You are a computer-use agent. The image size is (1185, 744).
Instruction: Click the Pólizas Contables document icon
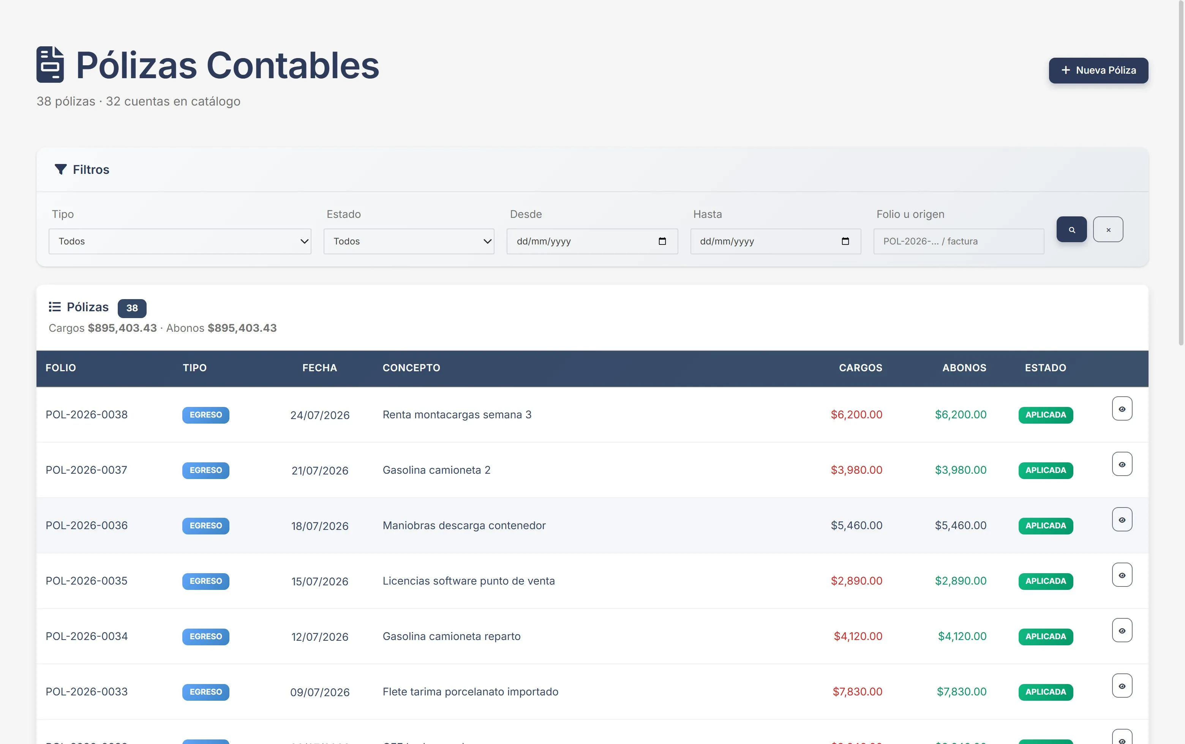coord(50,65)
